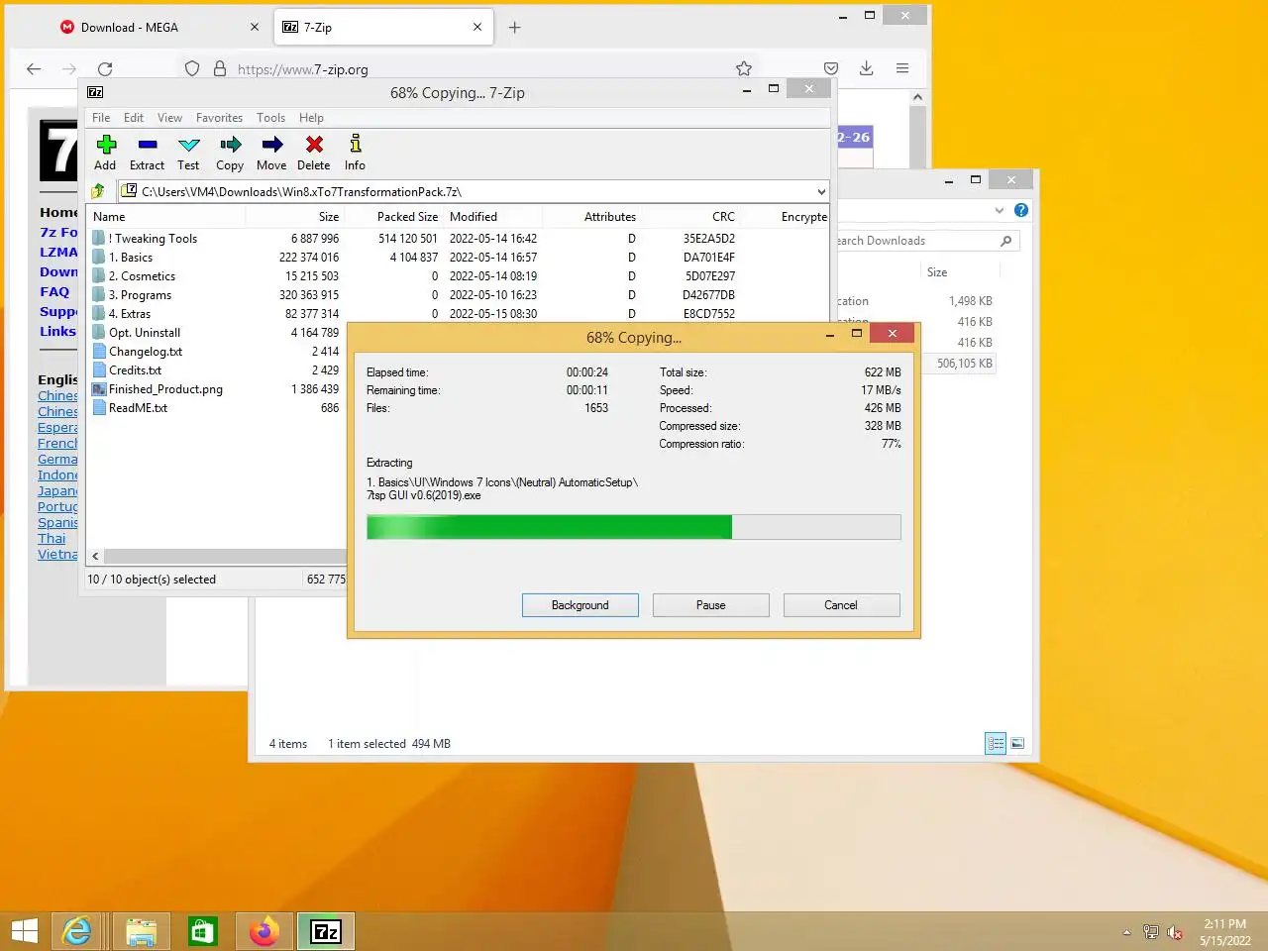Select the ReadME.txt file

coord(138,408)
